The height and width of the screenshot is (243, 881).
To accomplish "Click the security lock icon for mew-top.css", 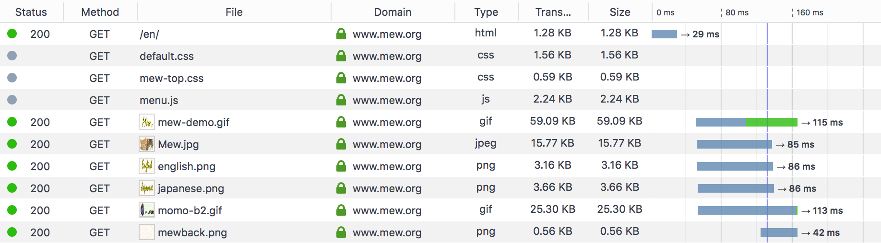I will coord(341,78).
